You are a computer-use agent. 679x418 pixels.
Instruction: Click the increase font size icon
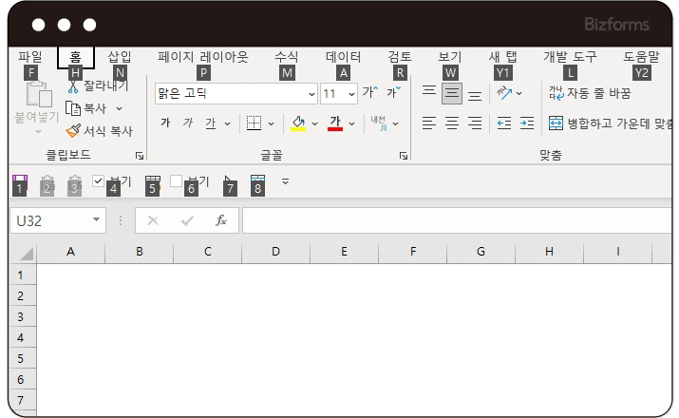point(369,93)
